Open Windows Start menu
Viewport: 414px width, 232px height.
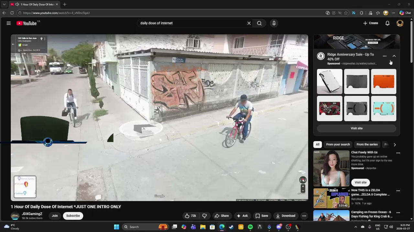116,227
